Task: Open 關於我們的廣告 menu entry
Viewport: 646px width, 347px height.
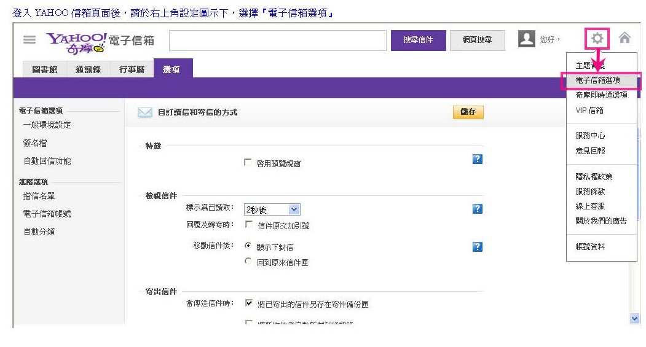Action: click(601, 221)
